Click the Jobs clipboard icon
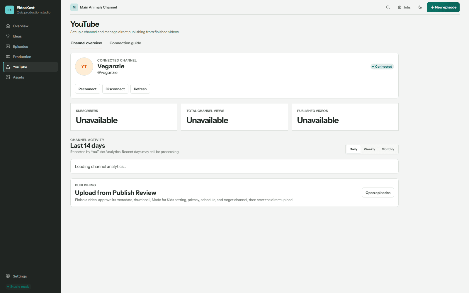469x293 pixels. point(400,7)
